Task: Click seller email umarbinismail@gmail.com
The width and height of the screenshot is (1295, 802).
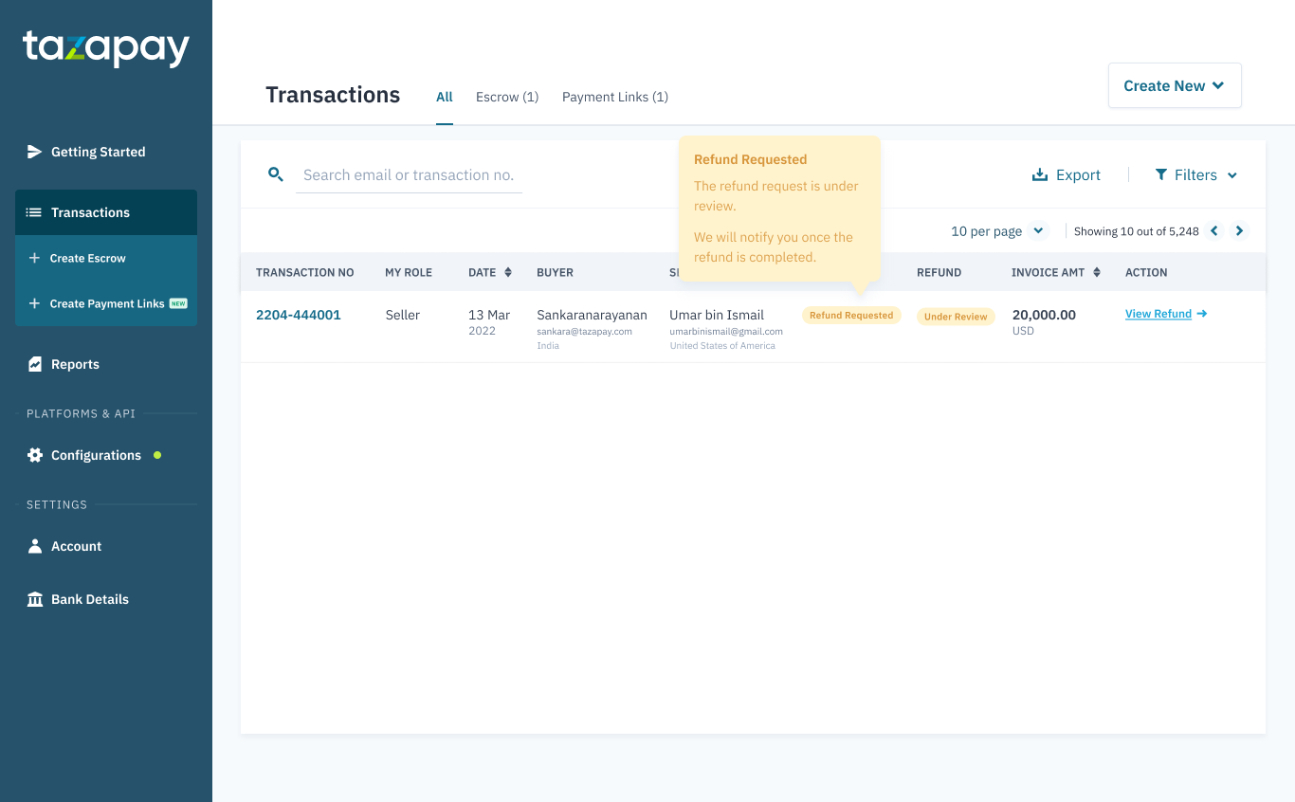Action: point(726,332)
